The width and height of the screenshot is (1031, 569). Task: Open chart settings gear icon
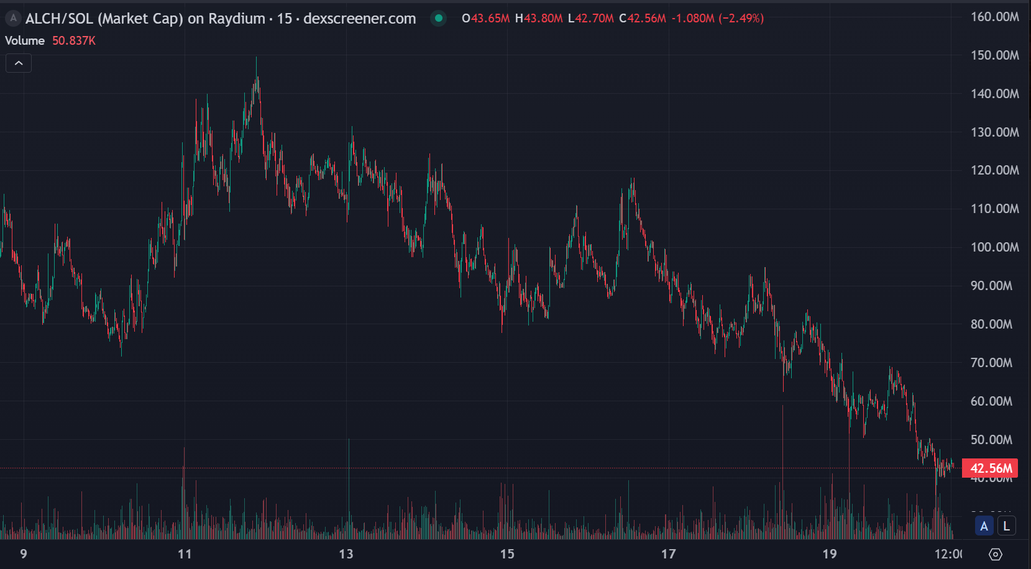point(995,554)
